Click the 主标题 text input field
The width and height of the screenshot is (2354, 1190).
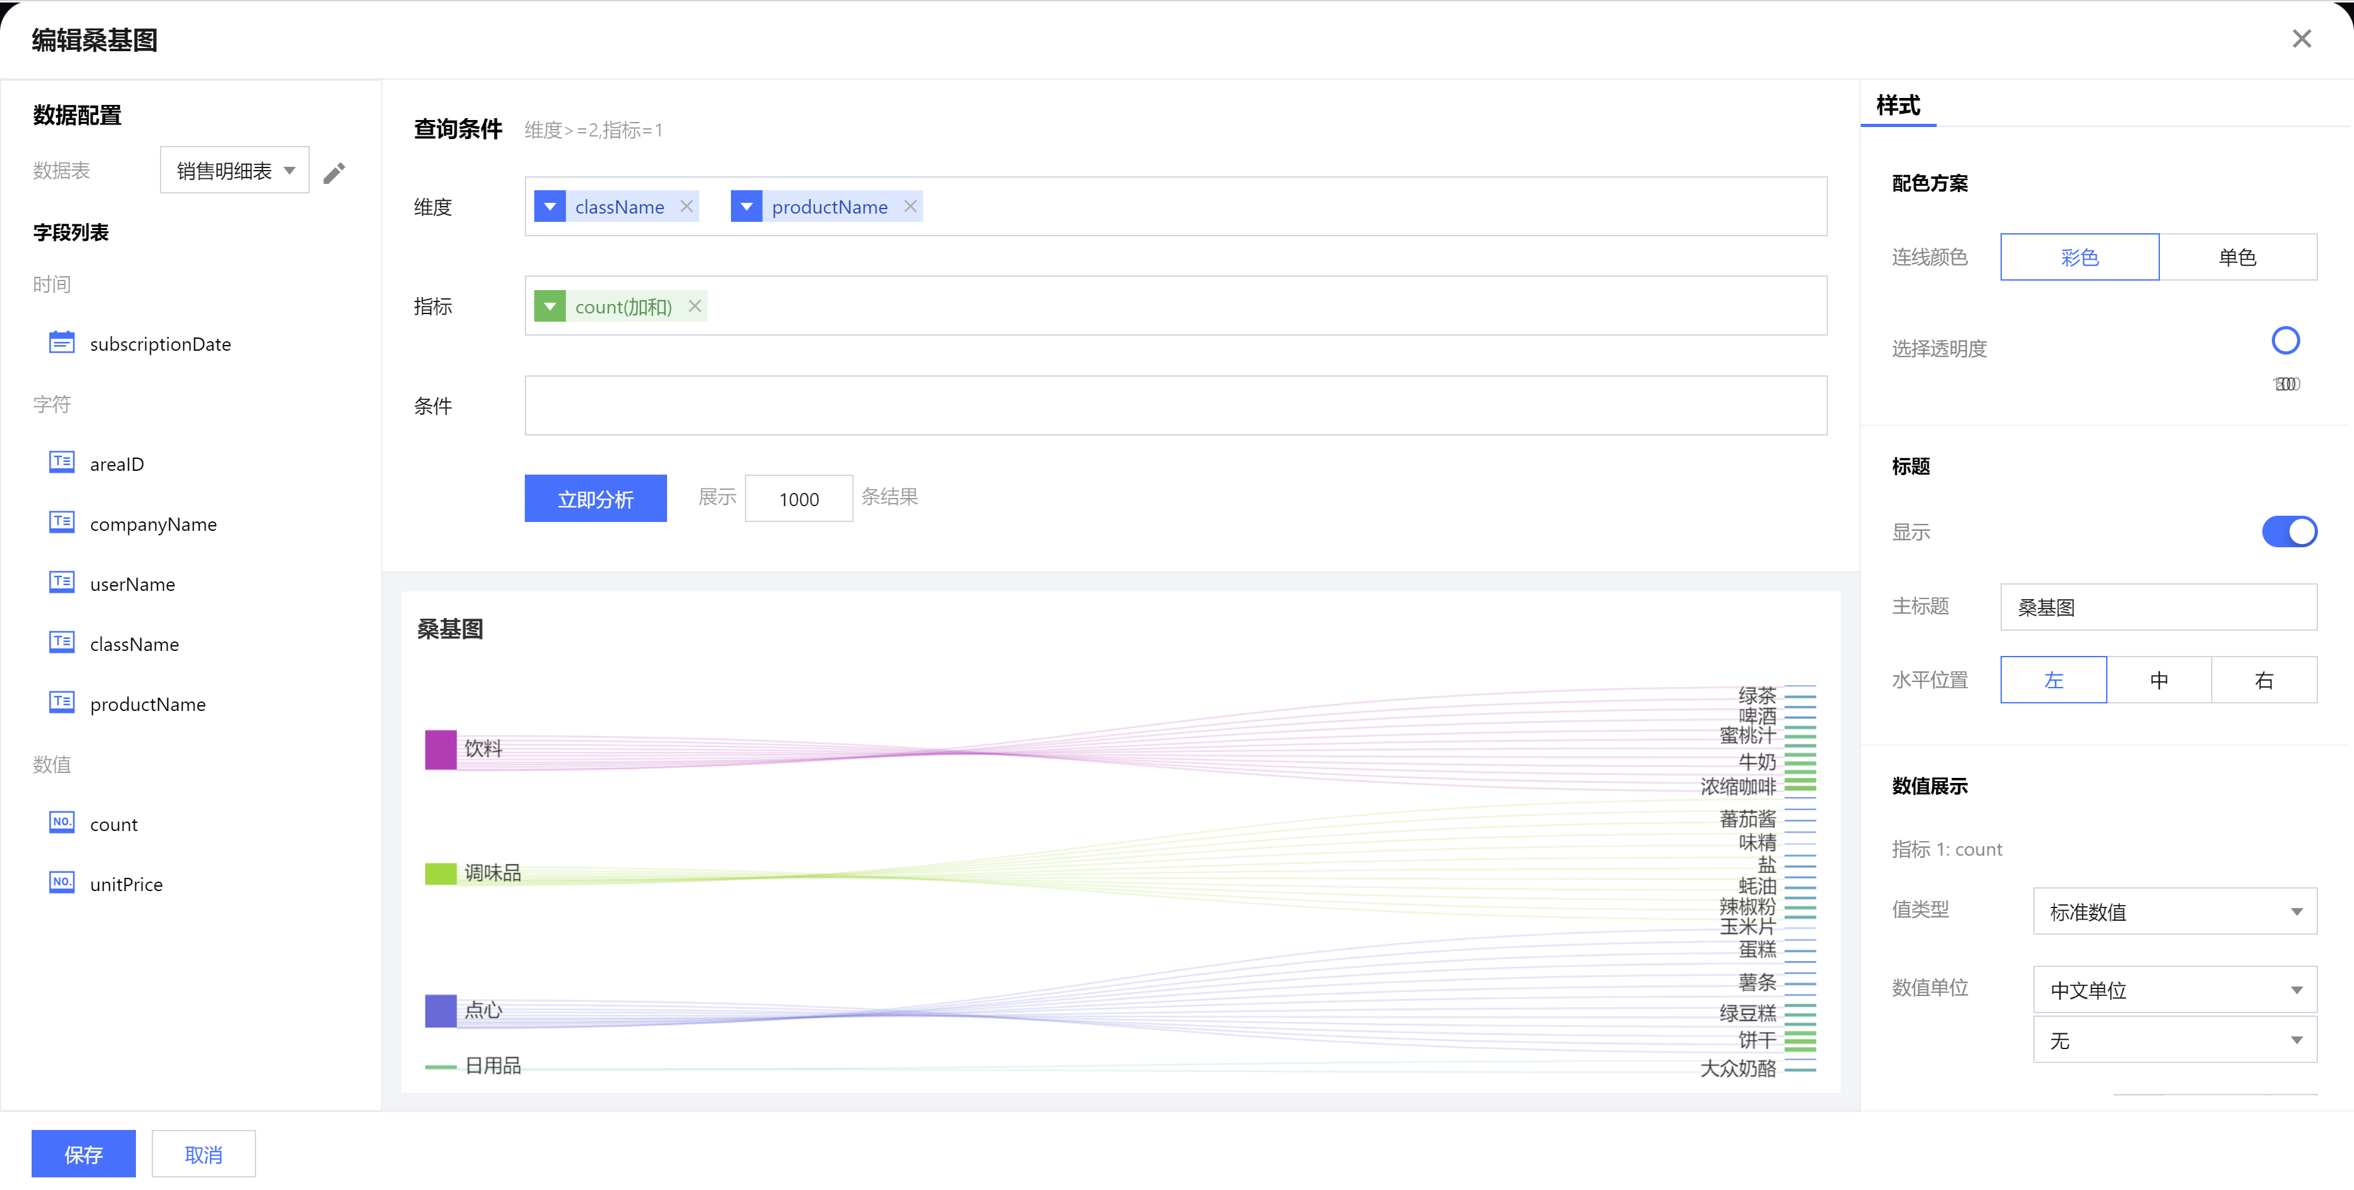tap(2157, 607)
